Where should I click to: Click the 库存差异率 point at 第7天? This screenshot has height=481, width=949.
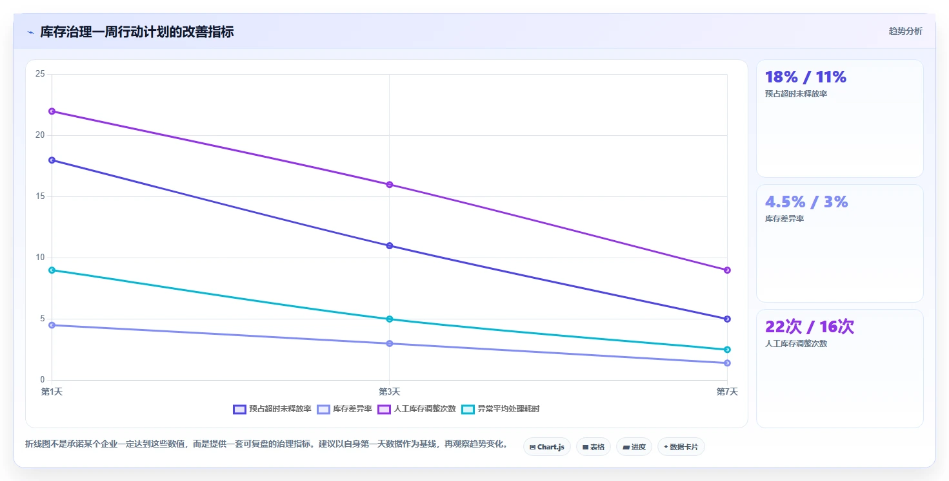(x=727, y=363)
